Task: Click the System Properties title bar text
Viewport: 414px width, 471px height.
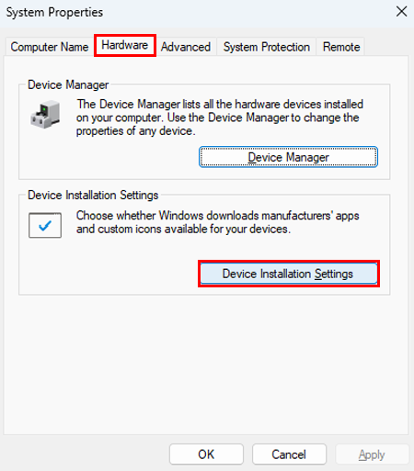Action: [x=54, y=12]
